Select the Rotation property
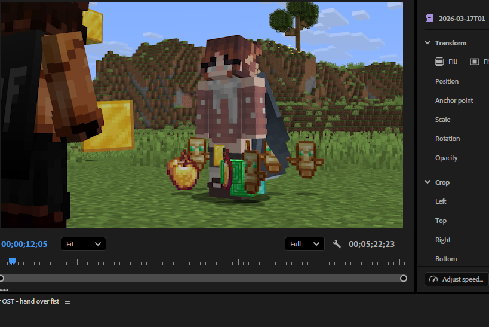489x327 pixels. 448,139
